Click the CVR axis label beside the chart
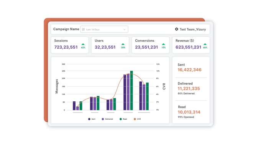Image resolution: width=261 pixels, height=147 pixels. pos(164,86)
